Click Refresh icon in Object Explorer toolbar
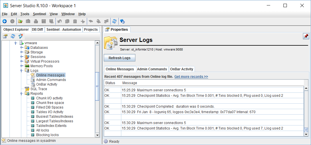311x145 pixels. (13, 36)
